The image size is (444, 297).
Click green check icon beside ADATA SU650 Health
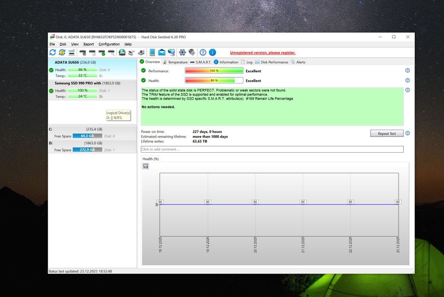coord(51,70)
